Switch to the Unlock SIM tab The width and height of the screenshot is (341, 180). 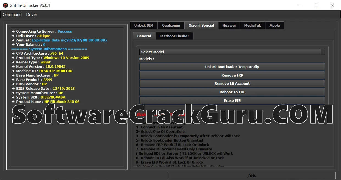(x=144, y=25)
